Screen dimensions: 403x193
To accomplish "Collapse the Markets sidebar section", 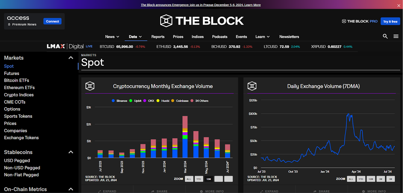I will point(71,58).
